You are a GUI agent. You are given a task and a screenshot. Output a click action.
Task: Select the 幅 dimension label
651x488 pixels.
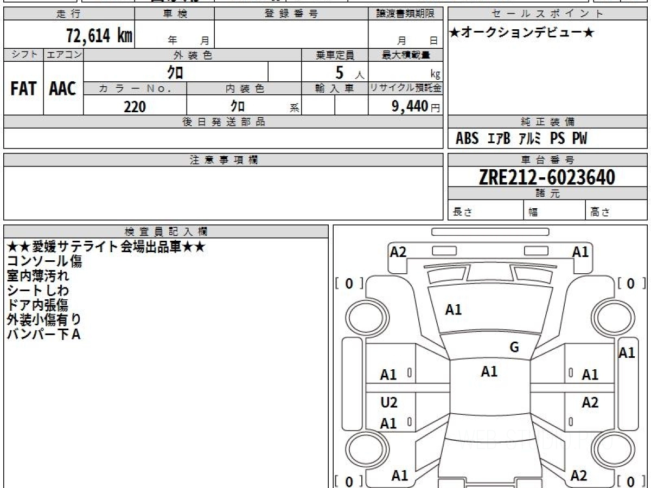pyautogui.click(x=533, y=213)
